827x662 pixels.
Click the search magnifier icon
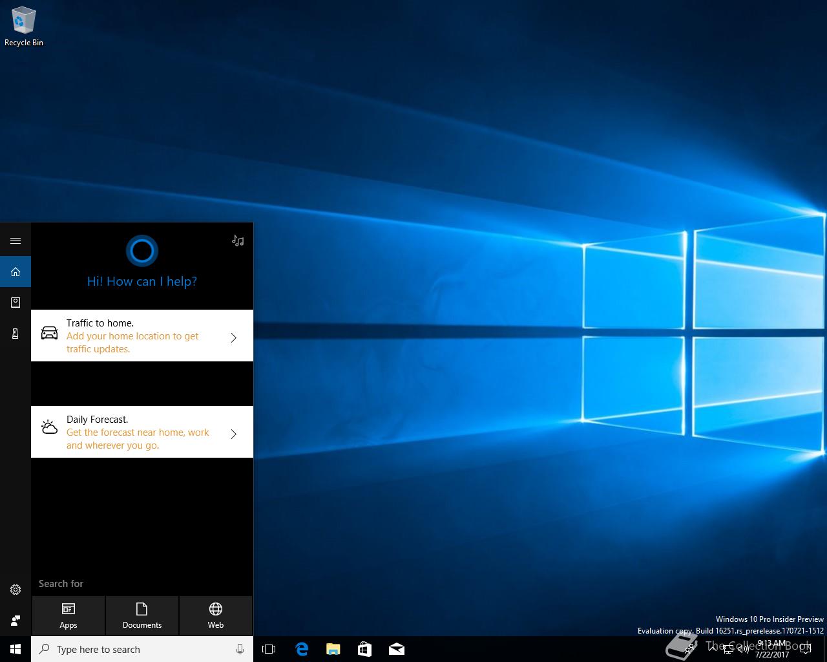coord(44,649)
